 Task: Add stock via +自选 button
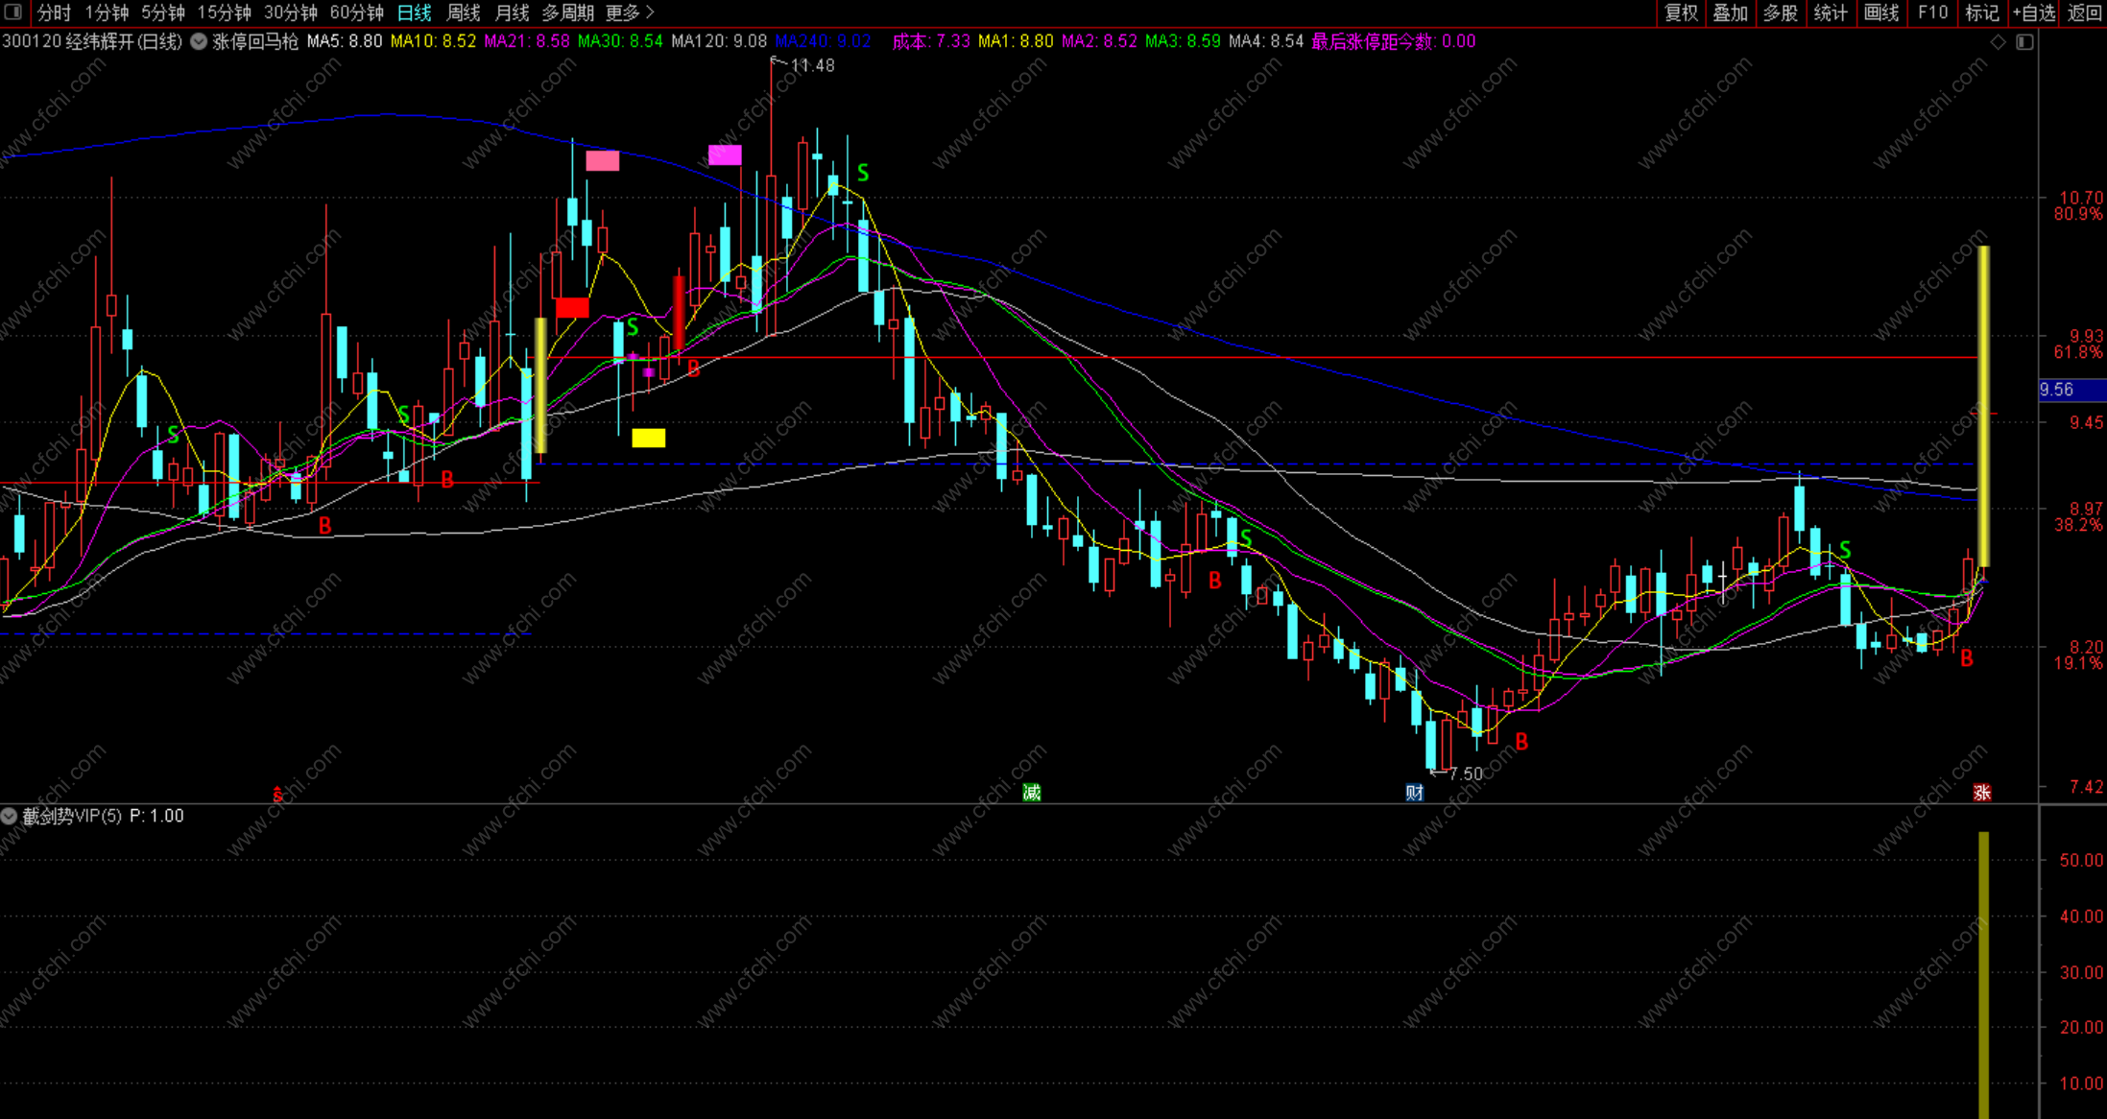pyautogui.click(x=2033, y=12)
